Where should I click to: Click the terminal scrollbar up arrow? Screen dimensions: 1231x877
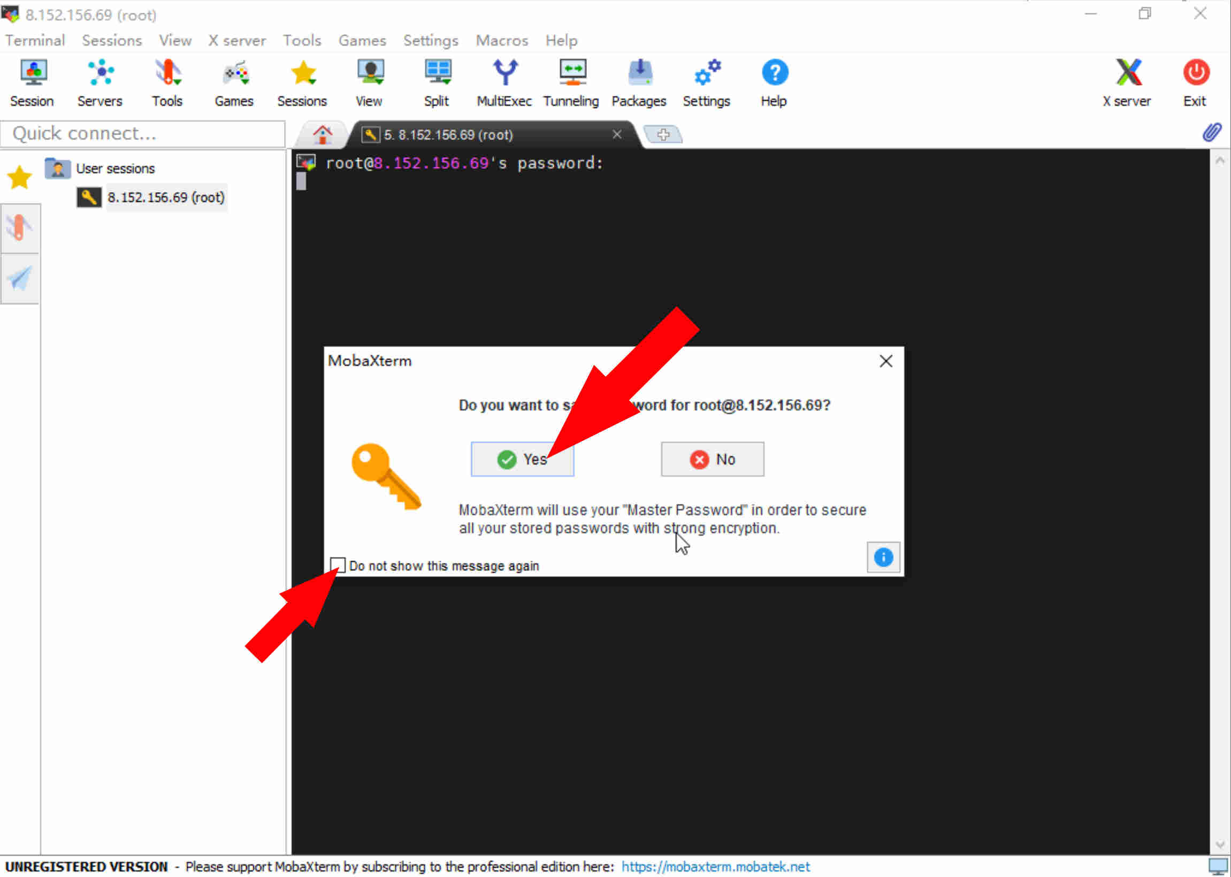(1220, 161)
